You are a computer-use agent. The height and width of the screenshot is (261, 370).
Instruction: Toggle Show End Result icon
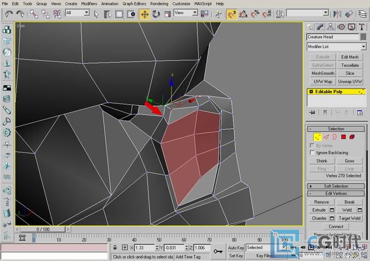(x=325, y=113)
